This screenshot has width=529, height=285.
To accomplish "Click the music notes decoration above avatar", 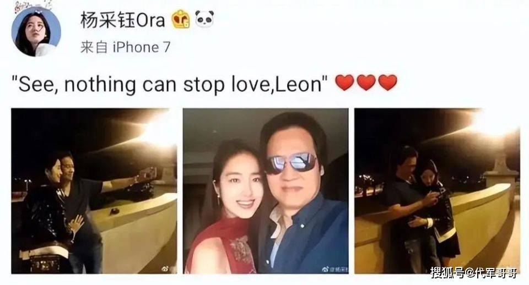I will click(x=34, y=5).
